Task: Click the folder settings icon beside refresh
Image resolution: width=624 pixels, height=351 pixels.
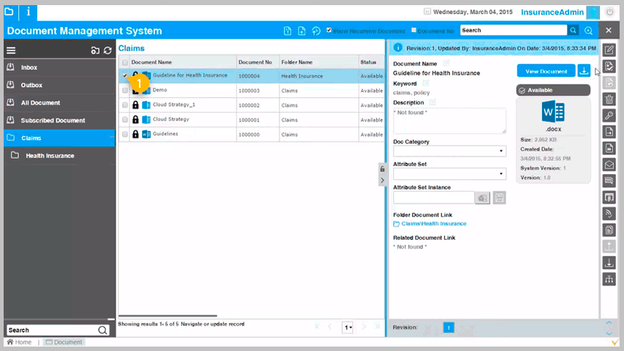Action: (95, 50)
